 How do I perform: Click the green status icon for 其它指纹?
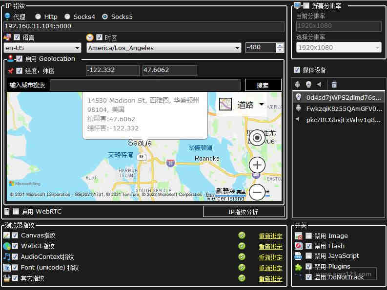point(242,278)
